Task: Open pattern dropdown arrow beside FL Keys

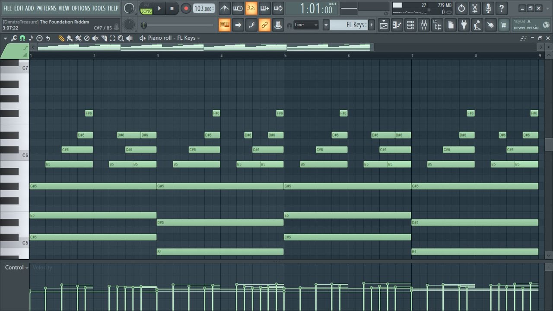Action: pos(326,25)
